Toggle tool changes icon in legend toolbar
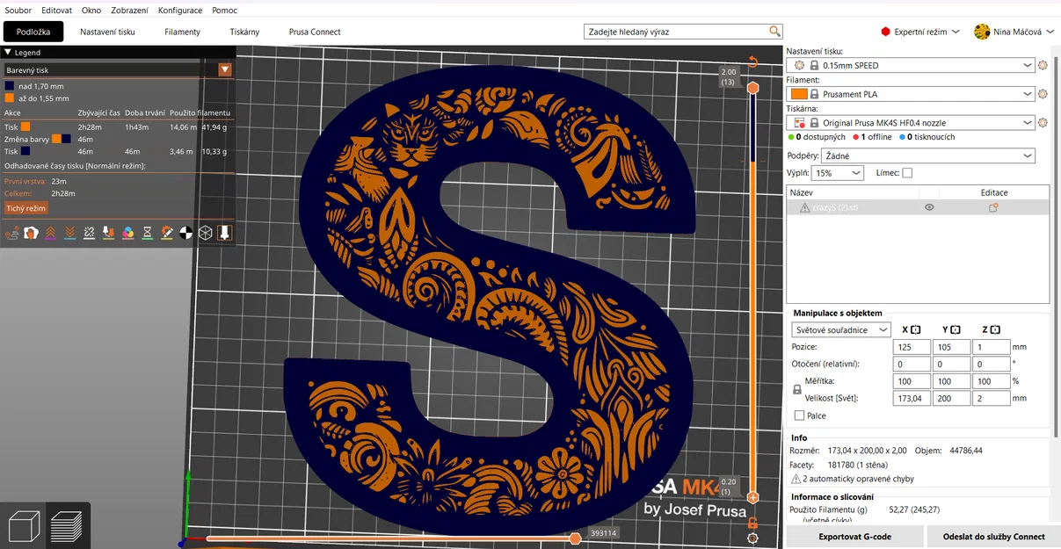The height and width of the screenshot is (549, 1061). [108, 233]
